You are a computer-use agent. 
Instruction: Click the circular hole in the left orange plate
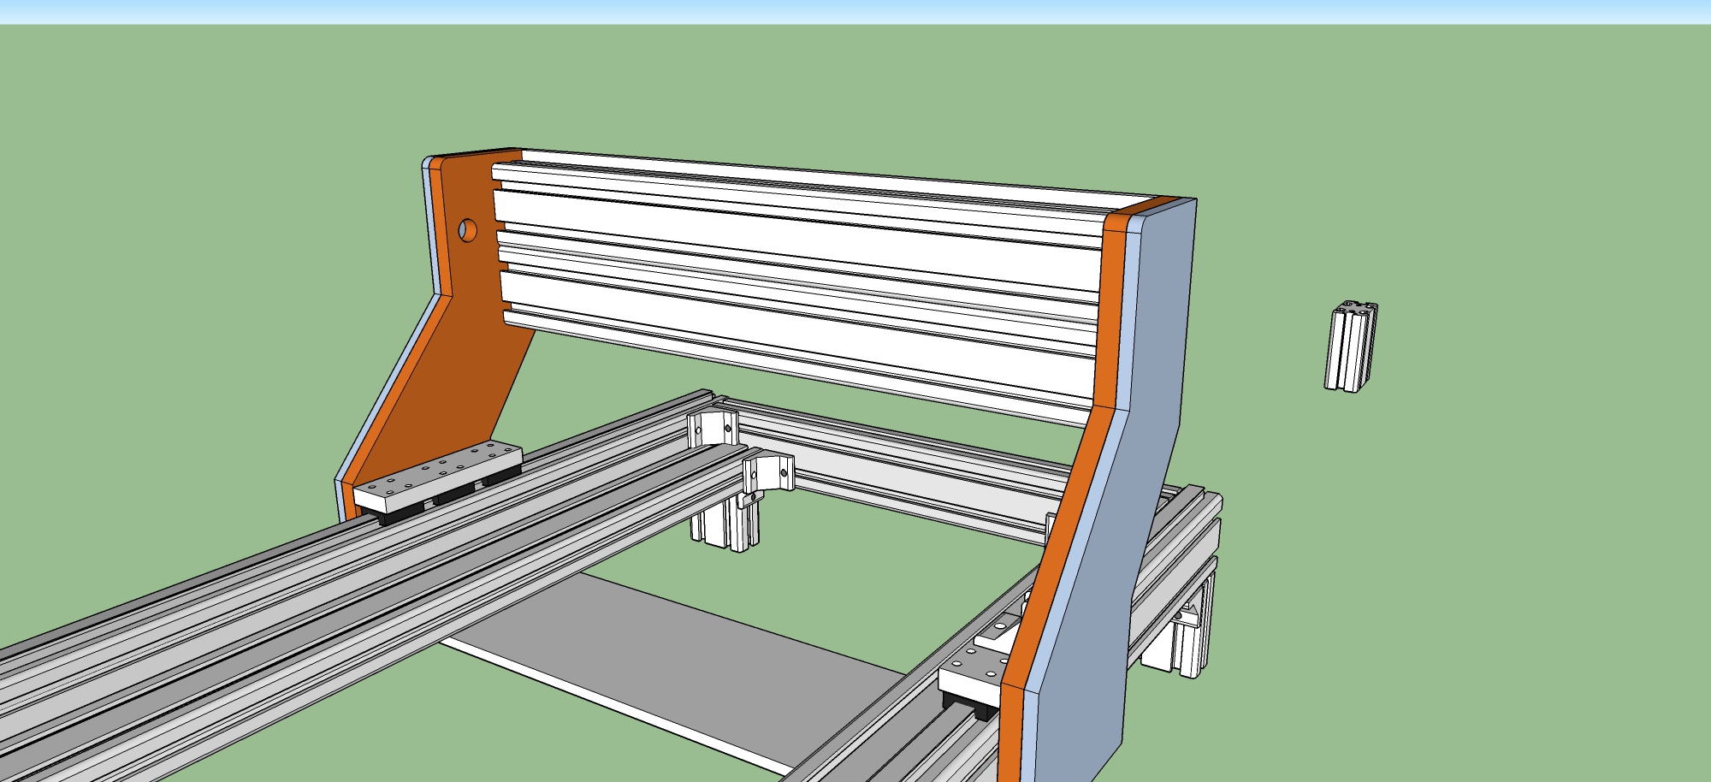(x=467, y=229)
